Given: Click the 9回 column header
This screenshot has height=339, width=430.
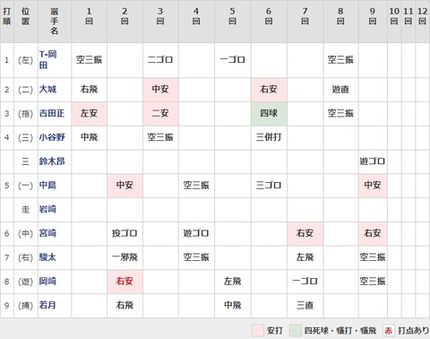Looking at the screenshot, I should (373, 16).
